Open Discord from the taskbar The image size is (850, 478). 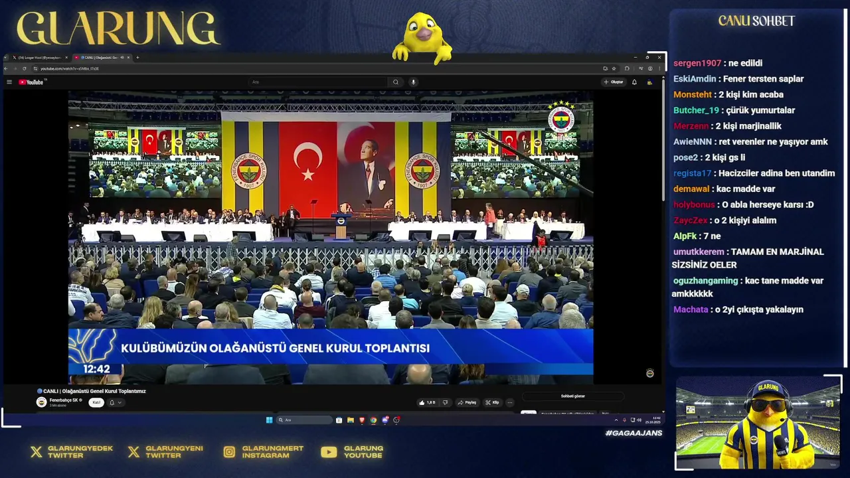(x=385, y=420)
